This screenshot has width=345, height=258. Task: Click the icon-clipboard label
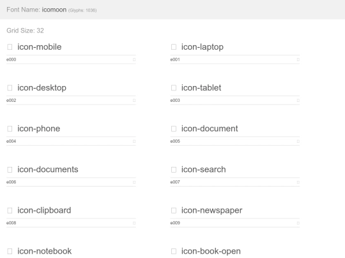coord(44,211)
